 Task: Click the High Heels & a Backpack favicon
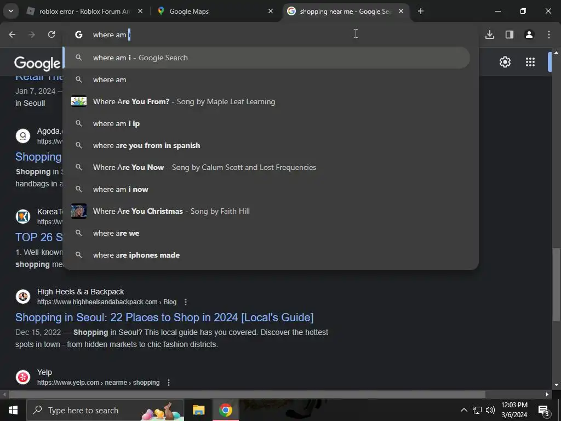click(23, 297)
